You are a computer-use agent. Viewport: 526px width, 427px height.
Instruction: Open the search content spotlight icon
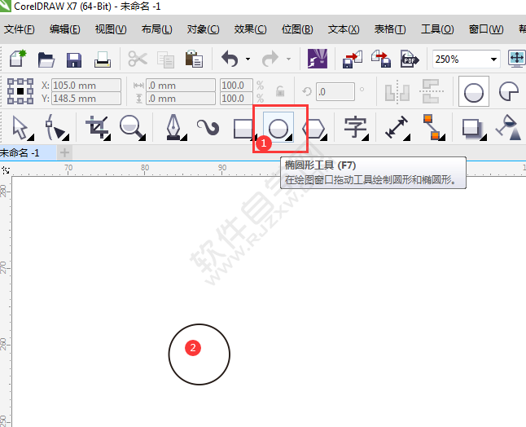click(318, 59)
